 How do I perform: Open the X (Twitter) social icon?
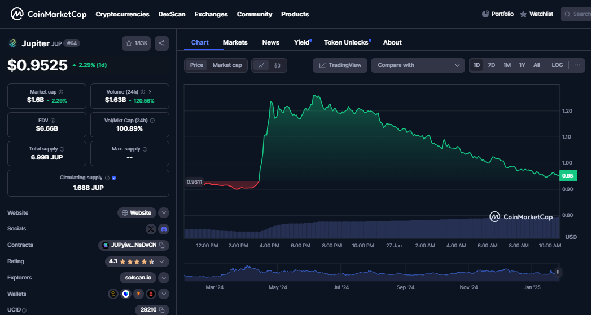pyautogui.click(x=151, y=229)
